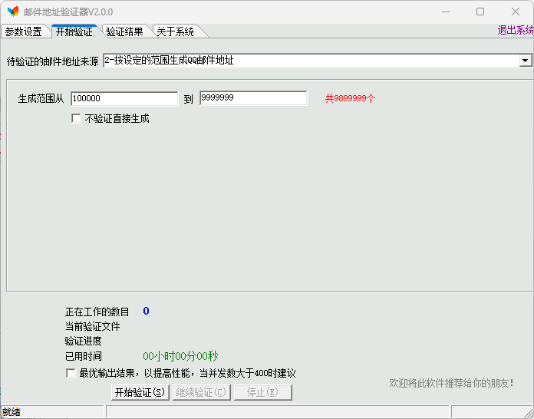
Task: Click the 继续验证(C) button
Action: coord(201,392)
